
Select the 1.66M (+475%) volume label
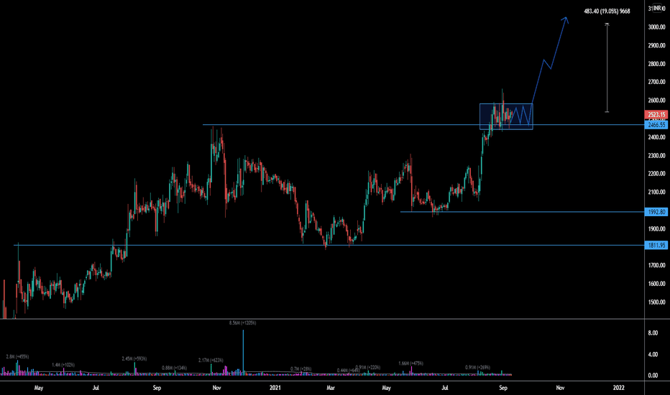tap(410, 363)
